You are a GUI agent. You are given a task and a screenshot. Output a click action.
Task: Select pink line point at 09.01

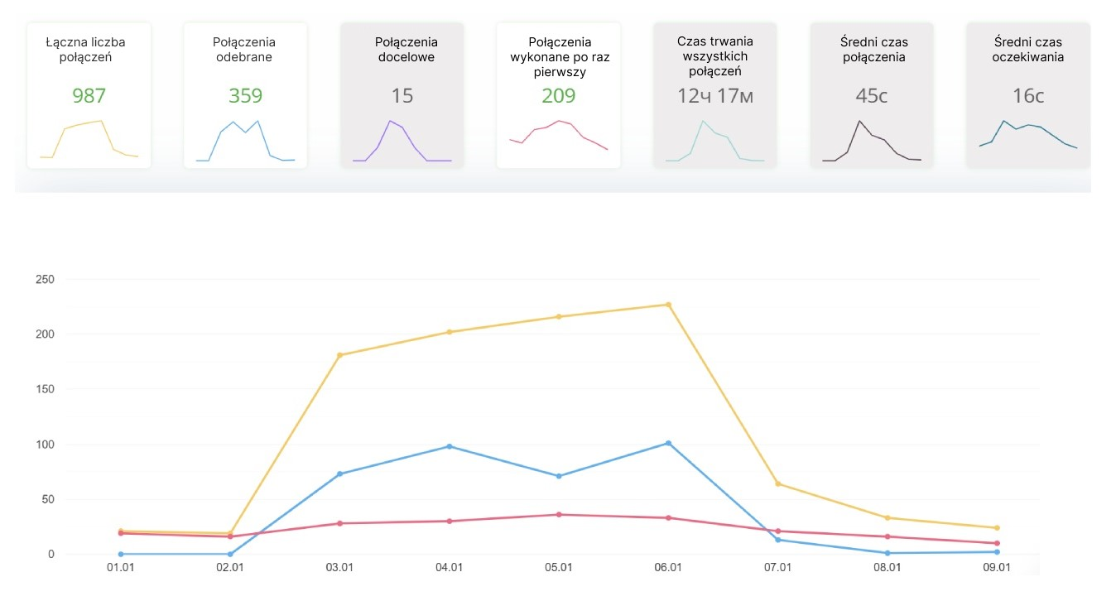(997, 543)
